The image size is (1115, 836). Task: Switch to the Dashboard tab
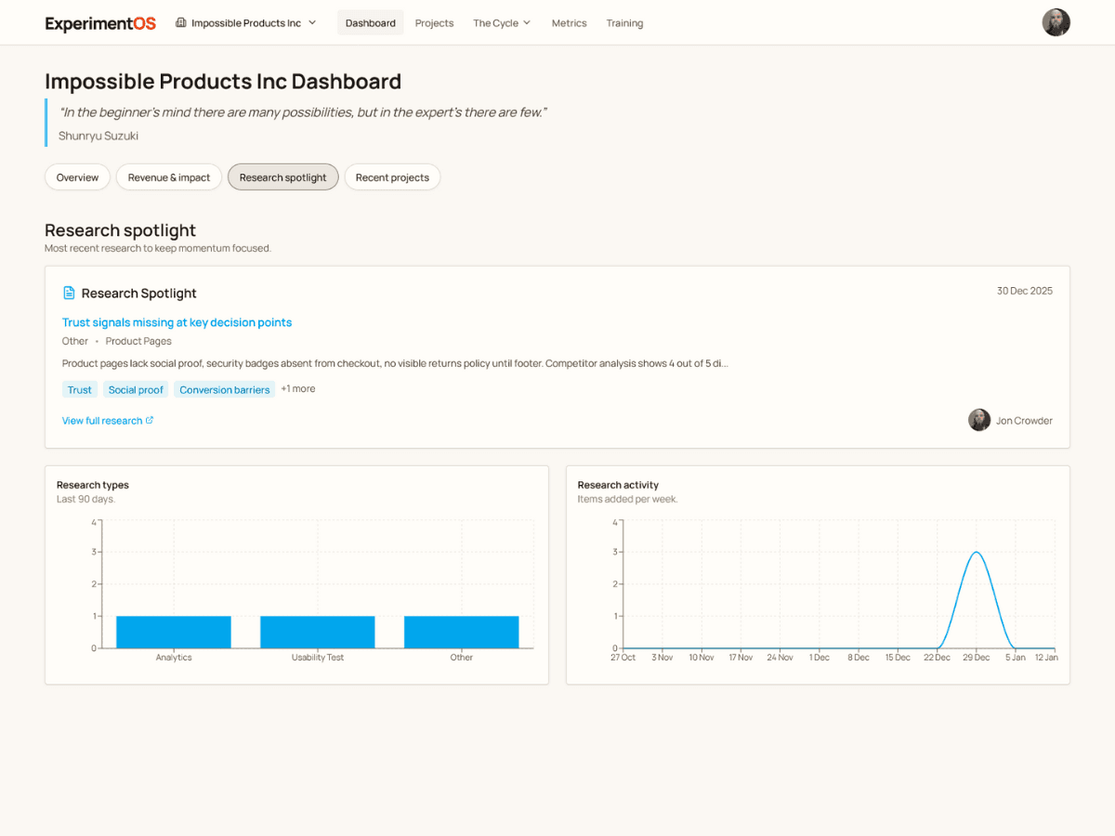(x=370, y=22)
